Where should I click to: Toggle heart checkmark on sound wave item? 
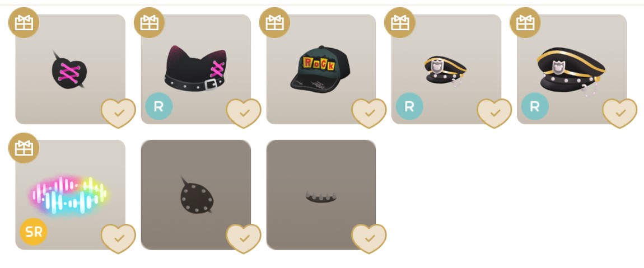click(118, 238)
